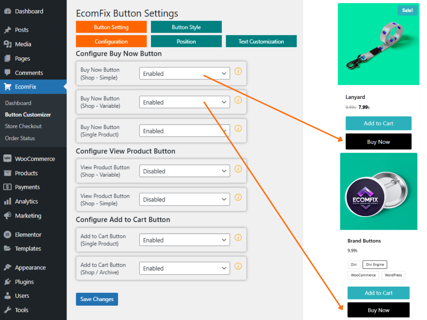Image resolution: width=427 pixels, height=320 pixels.
Task: Open View Product Button Shop Simple dropdown
Action: [185, 199]
